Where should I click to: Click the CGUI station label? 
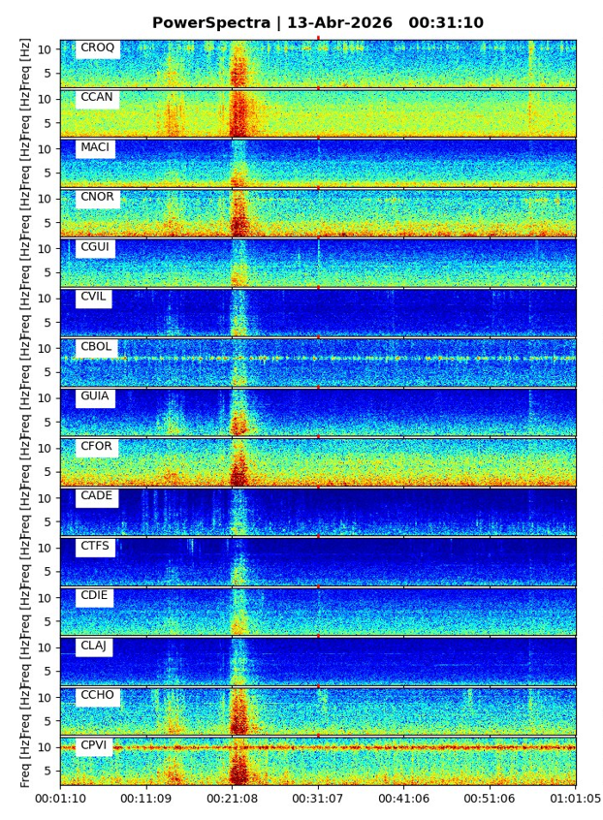95,248
